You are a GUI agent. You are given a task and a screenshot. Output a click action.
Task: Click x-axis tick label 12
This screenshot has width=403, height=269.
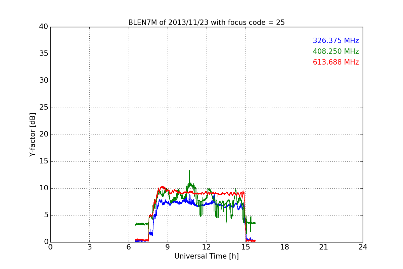(x=207, y=247)
